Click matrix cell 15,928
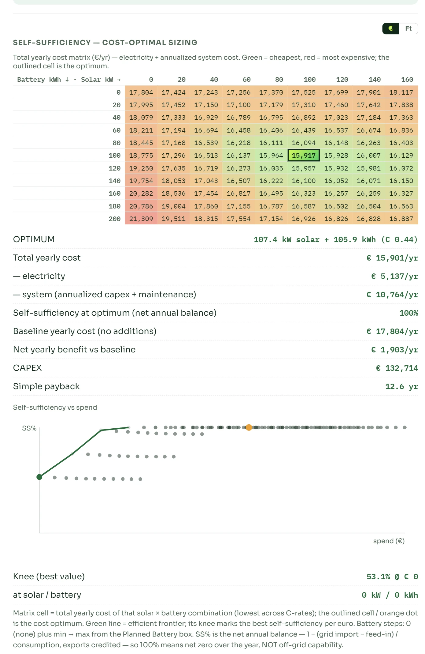The height and width of the screenshot is (654, 425). [x=336, y=155]
